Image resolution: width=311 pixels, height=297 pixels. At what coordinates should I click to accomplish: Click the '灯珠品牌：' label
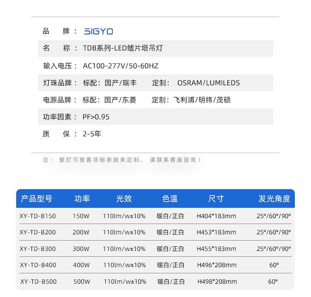(x=60, y=83)
